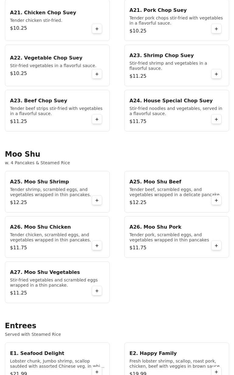The width and height of the screenshot is (234, 375).
Task: Click the Entrees section heading
Action: click(x=20, y=326)
